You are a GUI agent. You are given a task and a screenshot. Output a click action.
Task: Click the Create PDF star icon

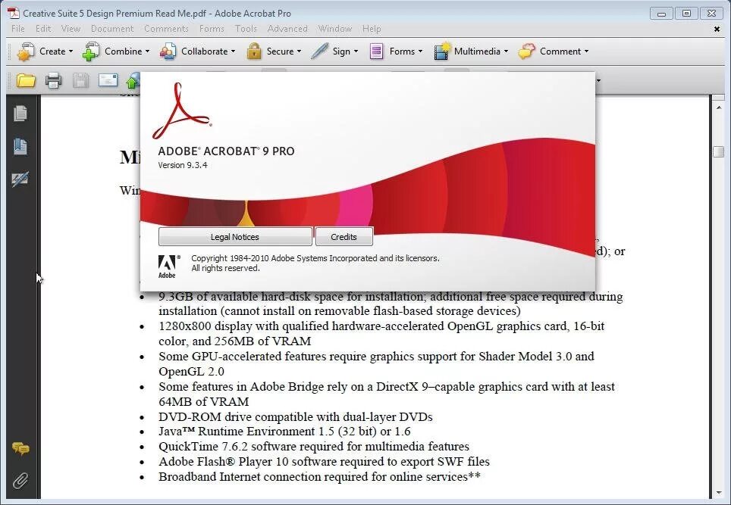click(26, 51)
